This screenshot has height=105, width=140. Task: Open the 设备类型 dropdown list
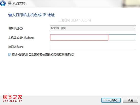coord(93,28)
